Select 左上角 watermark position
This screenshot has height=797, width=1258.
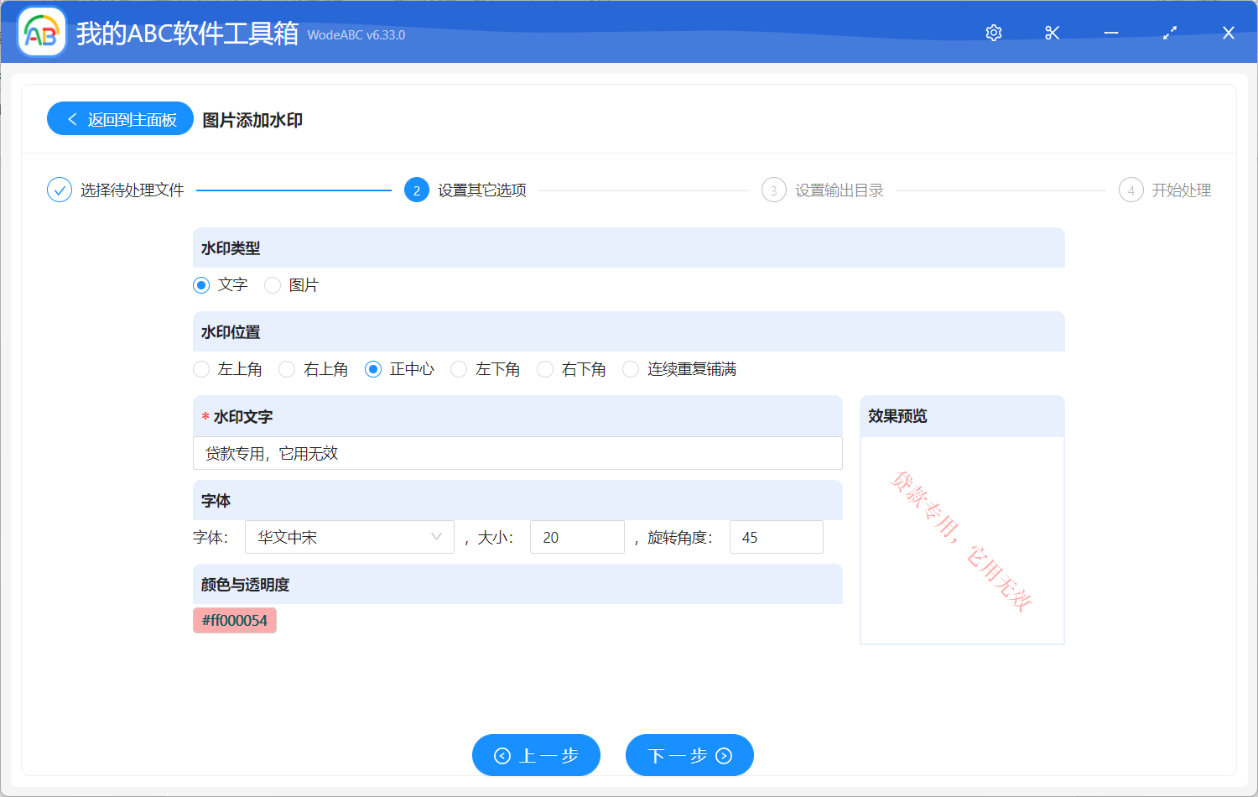coord(201,368)
